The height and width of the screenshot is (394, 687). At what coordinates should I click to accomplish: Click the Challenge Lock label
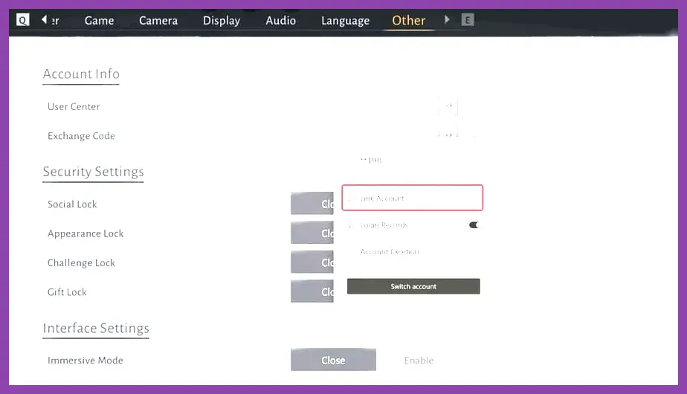pyautogui.click(x=81, y=263)
